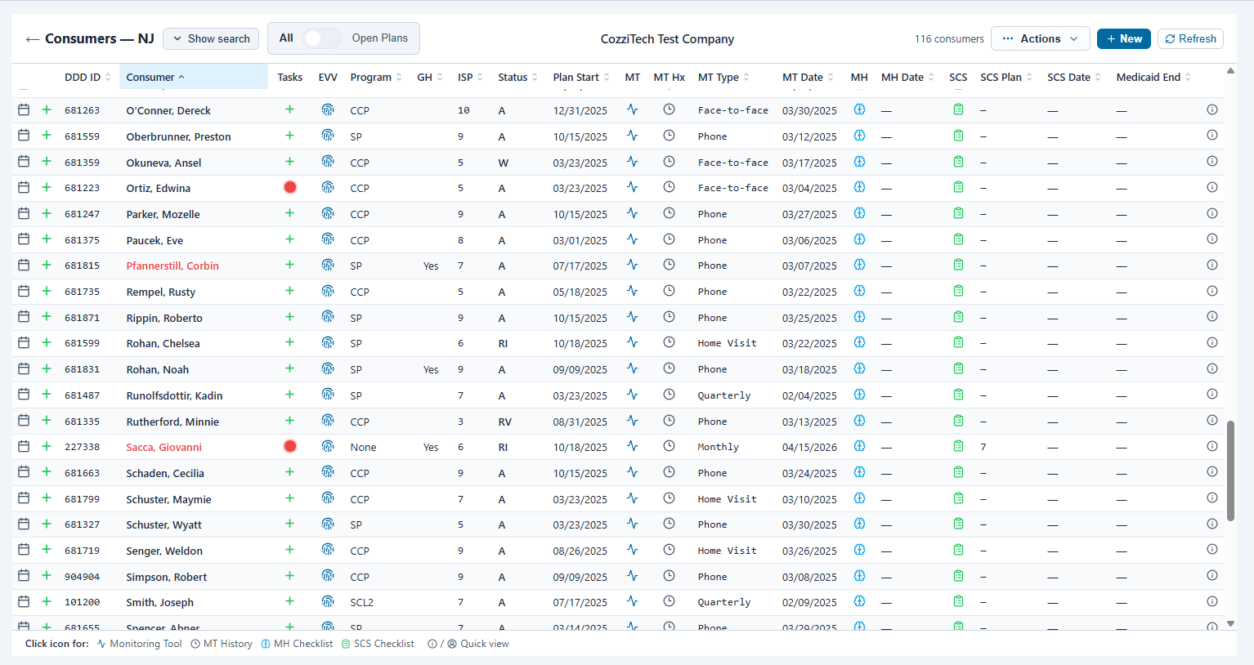The height and width of the screenshot is (665, 1254).
Task: Open EVV record for Rohan, Chelsea
Action: click(x=328, y=342)
